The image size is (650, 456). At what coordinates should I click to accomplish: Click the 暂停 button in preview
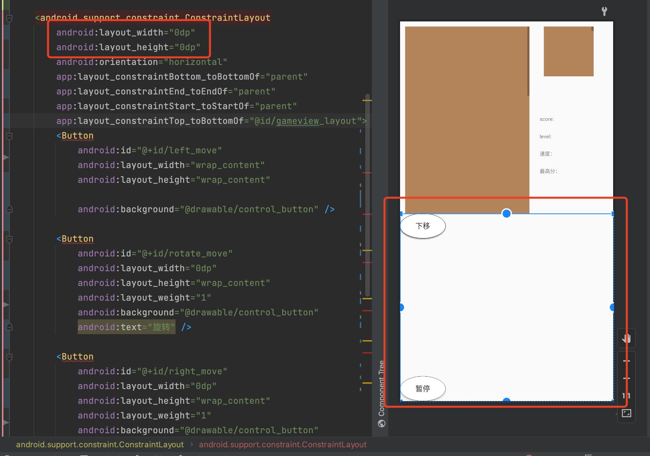pyautogui.click(x=423, y=388)
